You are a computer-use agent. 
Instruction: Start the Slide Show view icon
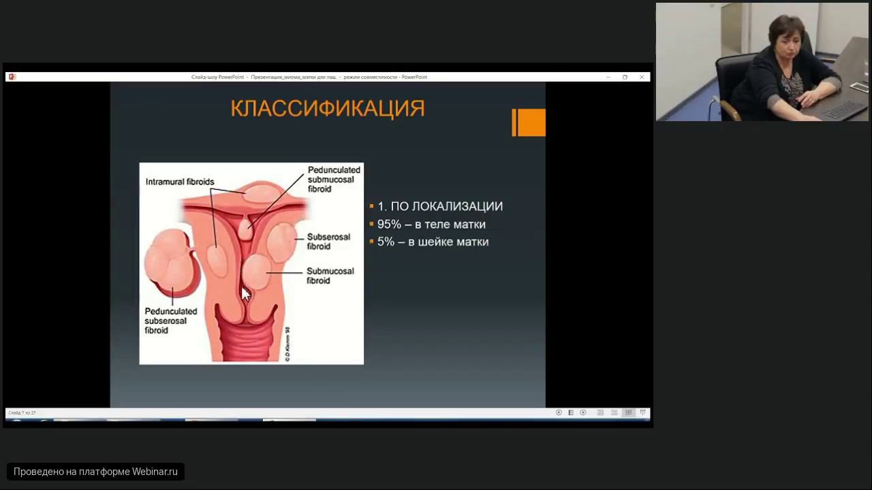[642, 412]
